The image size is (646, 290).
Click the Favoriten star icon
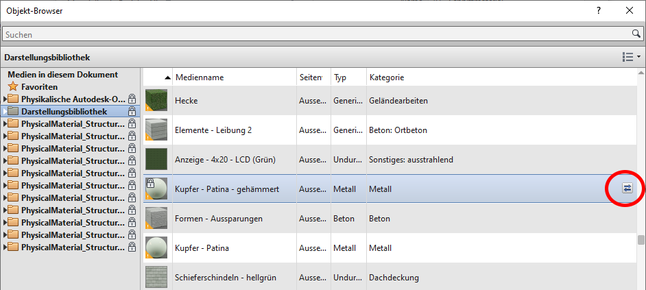click(12, 87)
